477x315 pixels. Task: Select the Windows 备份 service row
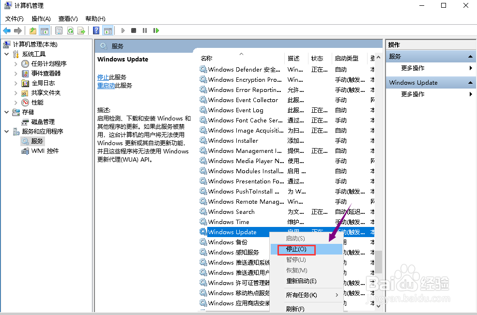tap(234, 242)
